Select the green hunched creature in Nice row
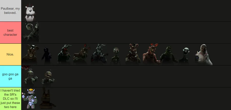The width and height of the screenshot is (231, 110). coord(169,55)
